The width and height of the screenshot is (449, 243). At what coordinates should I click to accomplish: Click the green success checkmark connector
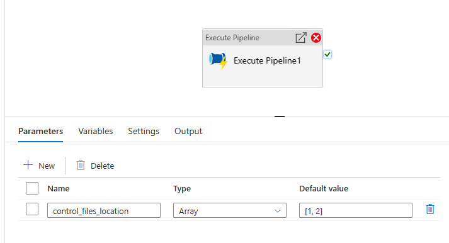tap(327, 54)
